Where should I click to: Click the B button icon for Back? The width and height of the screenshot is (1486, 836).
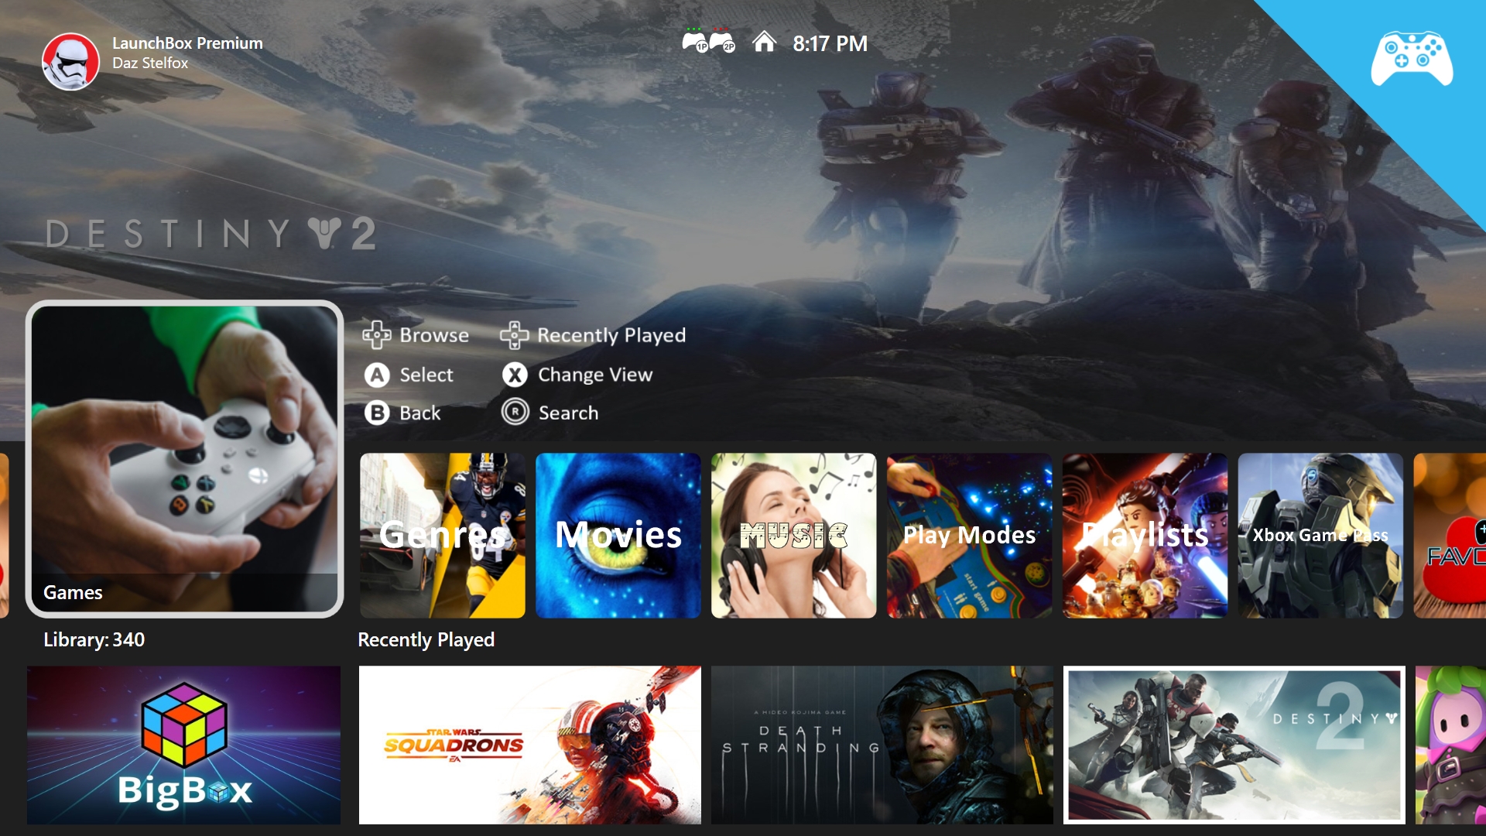click(377, 413)
